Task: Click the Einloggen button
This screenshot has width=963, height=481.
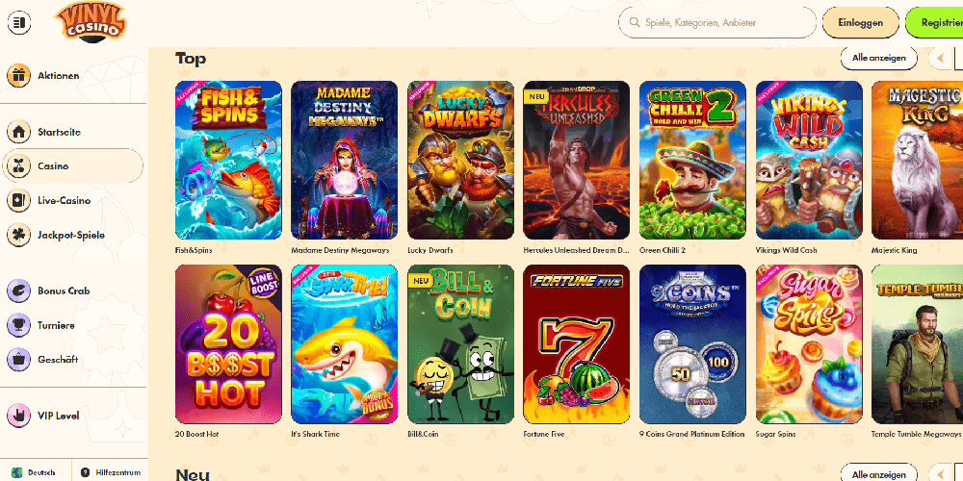Action: pyautogui.click(x=860, y=23)
